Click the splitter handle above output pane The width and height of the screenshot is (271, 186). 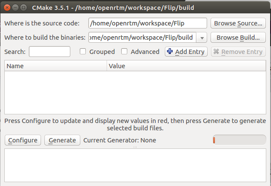135,147
